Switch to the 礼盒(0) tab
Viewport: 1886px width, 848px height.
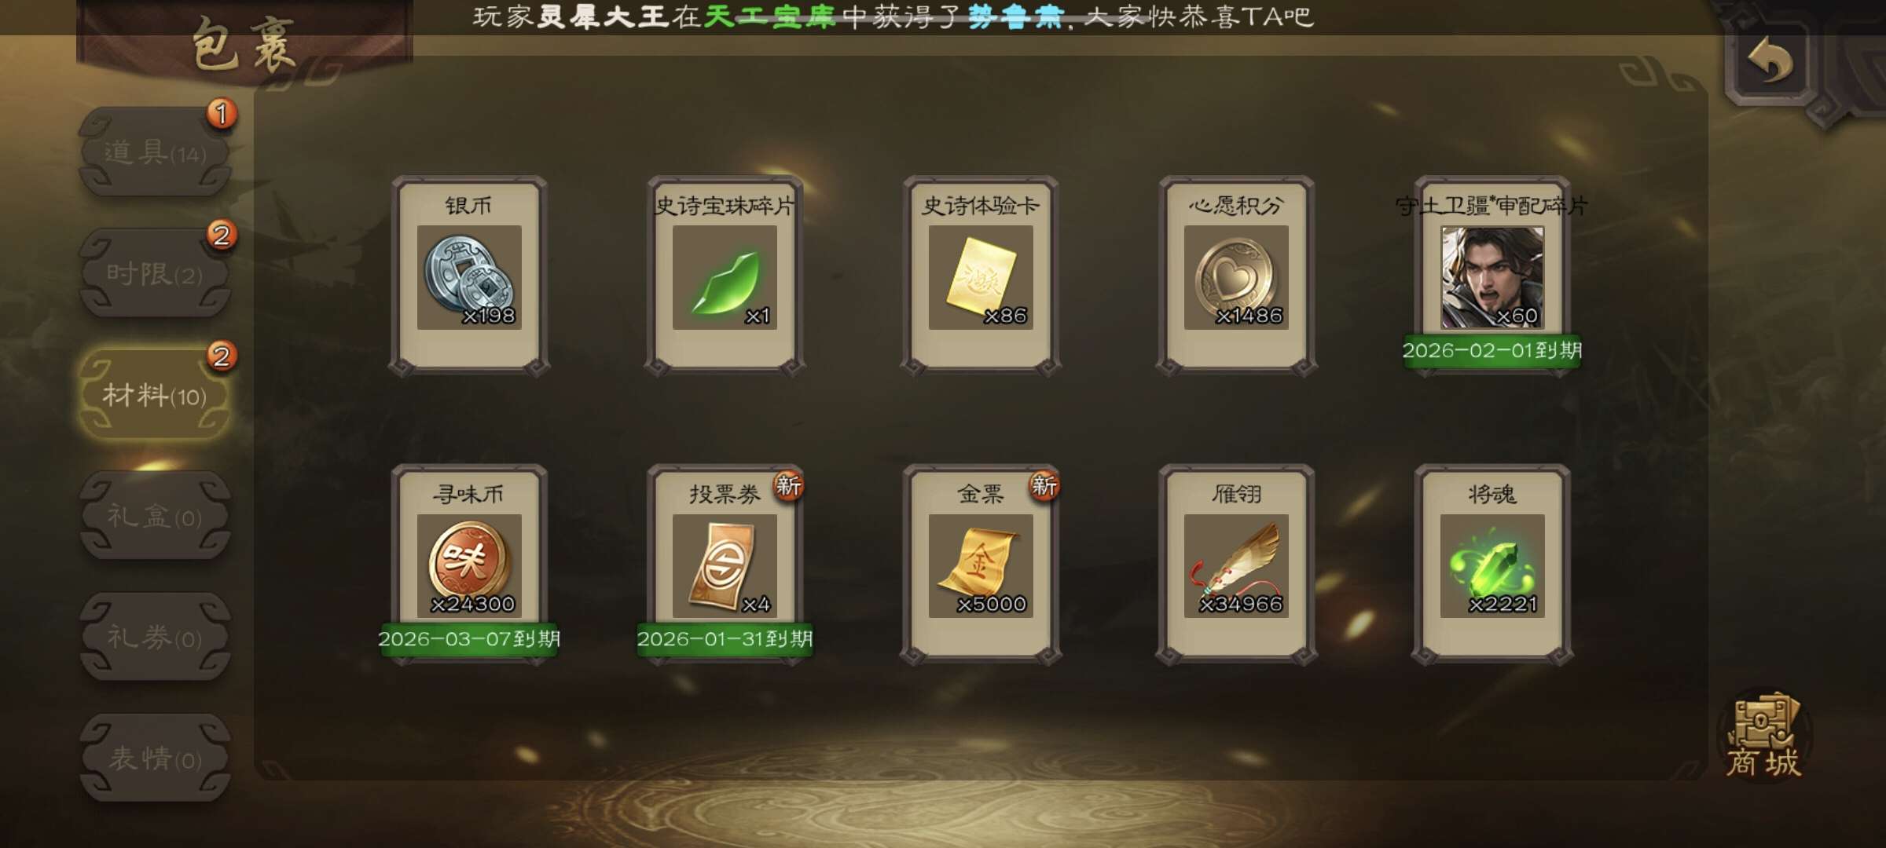click(155, 516)
